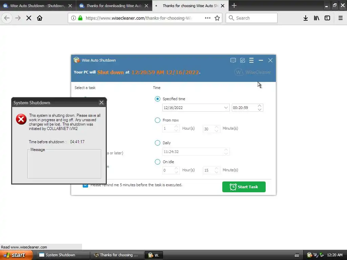Select the Specified time radio button

[158, 99]
